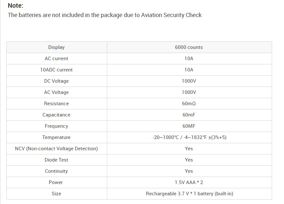Click the 60mF capacitance value
Viewport: 284px width, 204px height.
tap(189, 115)
